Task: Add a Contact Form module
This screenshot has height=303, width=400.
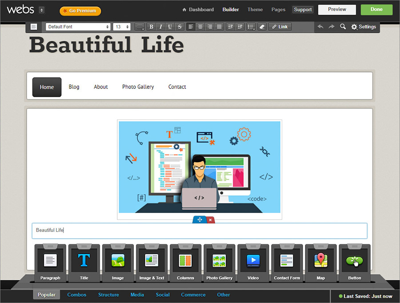Action: pos(287,263)
